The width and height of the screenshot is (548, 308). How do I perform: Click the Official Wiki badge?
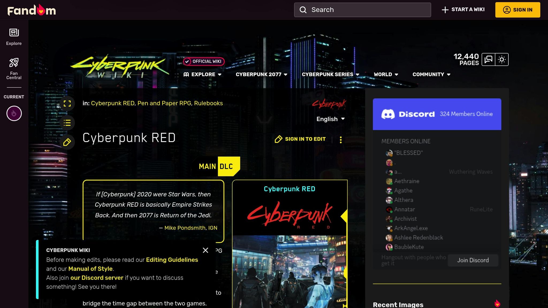pos(204,61)
